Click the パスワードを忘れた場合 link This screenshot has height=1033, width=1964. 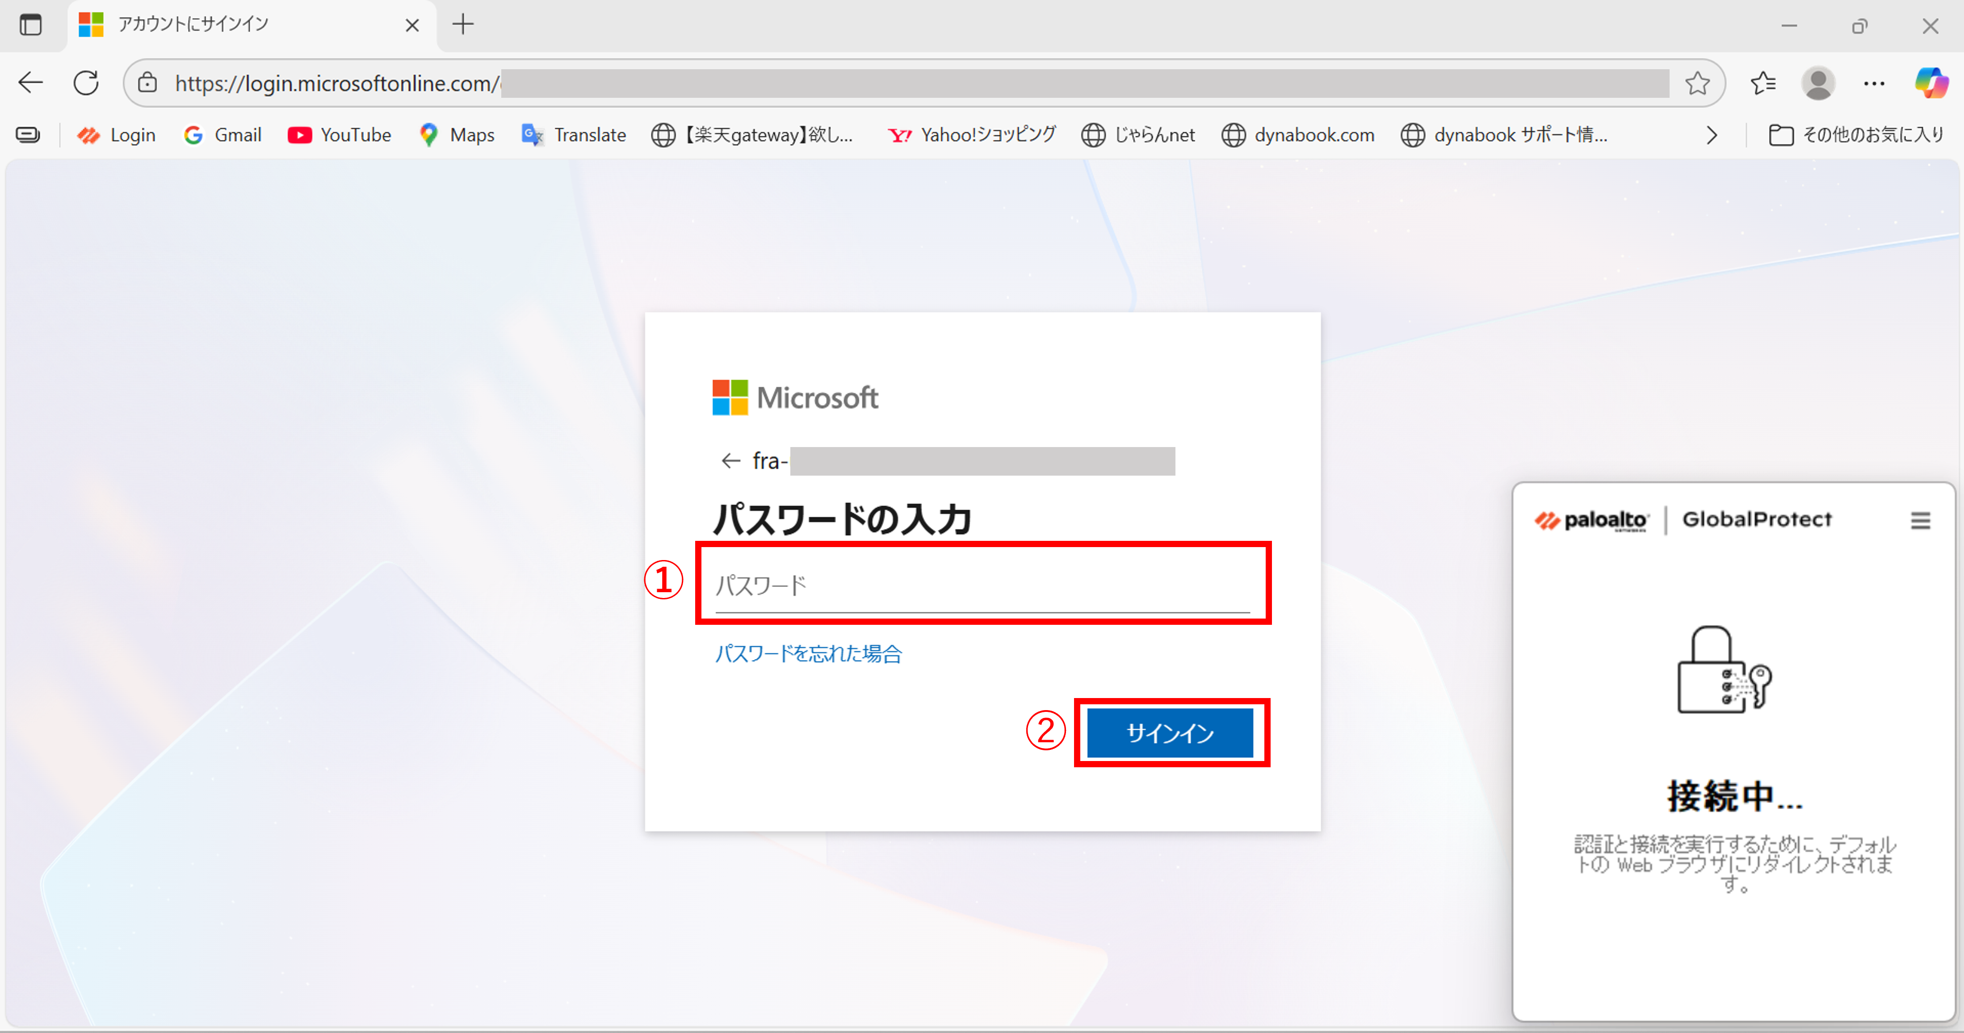tap(807, 653)
